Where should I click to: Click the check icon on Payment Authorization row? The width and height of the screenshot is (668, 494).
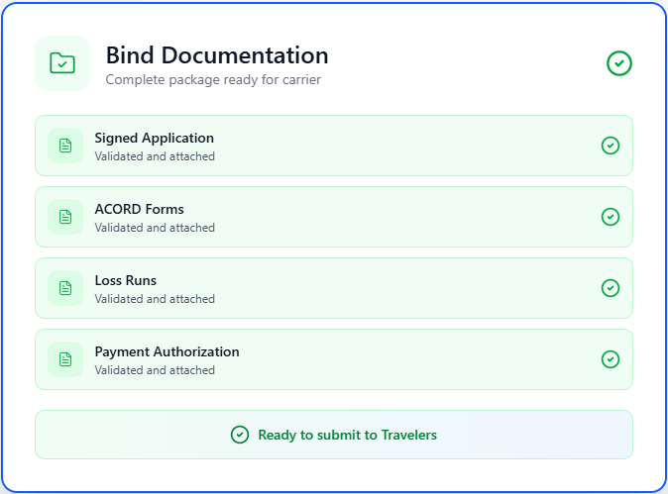[611, 359]
